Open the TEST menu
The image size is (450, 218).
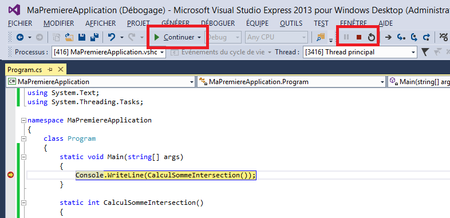point(321,23)
